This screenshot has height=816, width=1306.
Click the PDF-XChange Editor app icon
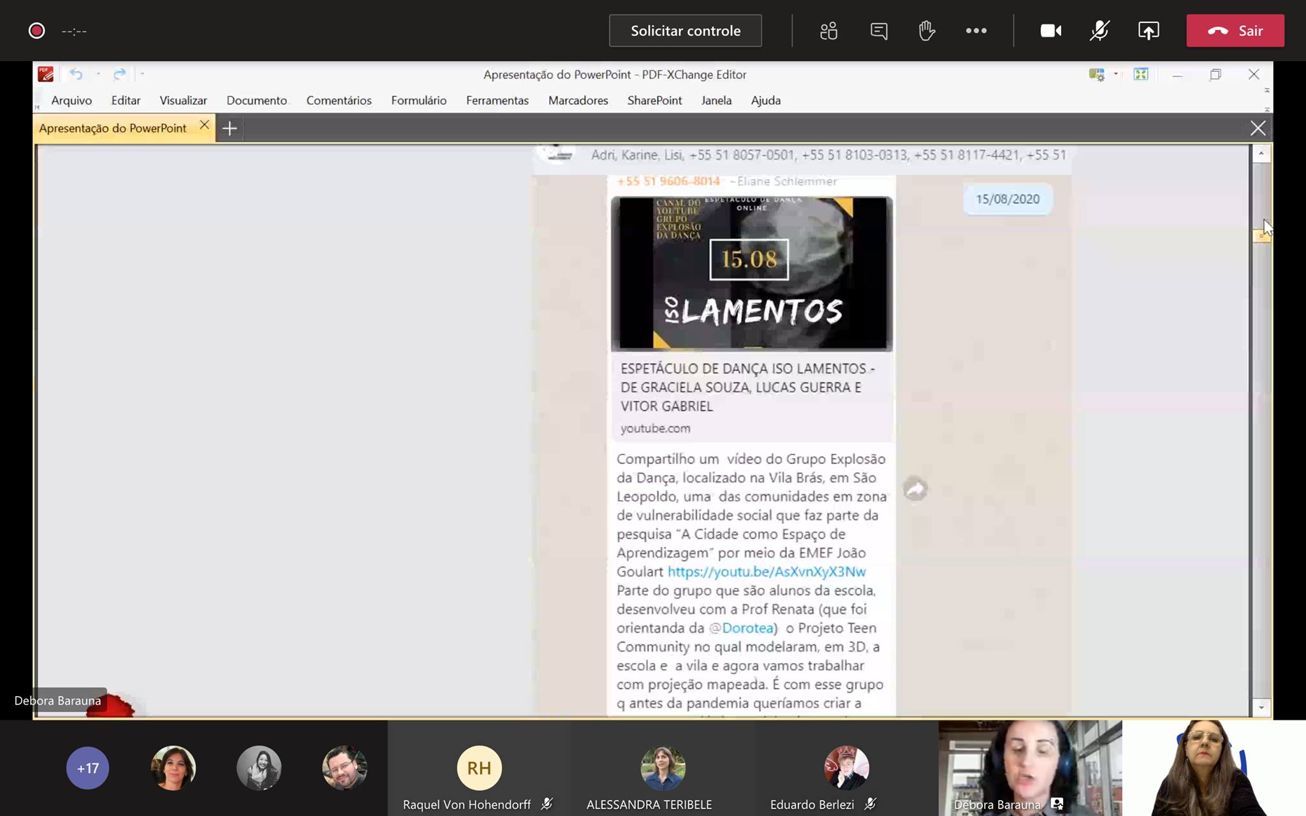(x=46, y=74)
